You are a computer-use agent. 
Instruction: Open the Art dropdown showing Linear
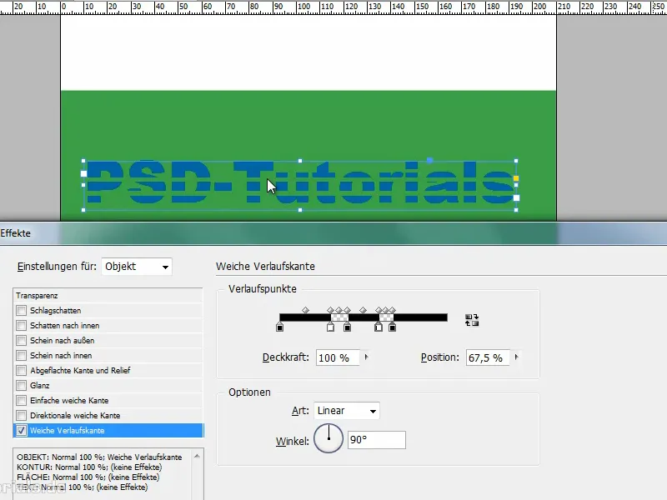(x=347, y=411)
